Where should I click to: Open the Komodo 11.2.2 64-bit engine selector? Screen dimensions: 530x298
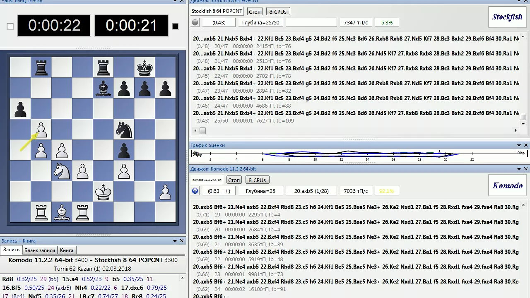[207, 180]
